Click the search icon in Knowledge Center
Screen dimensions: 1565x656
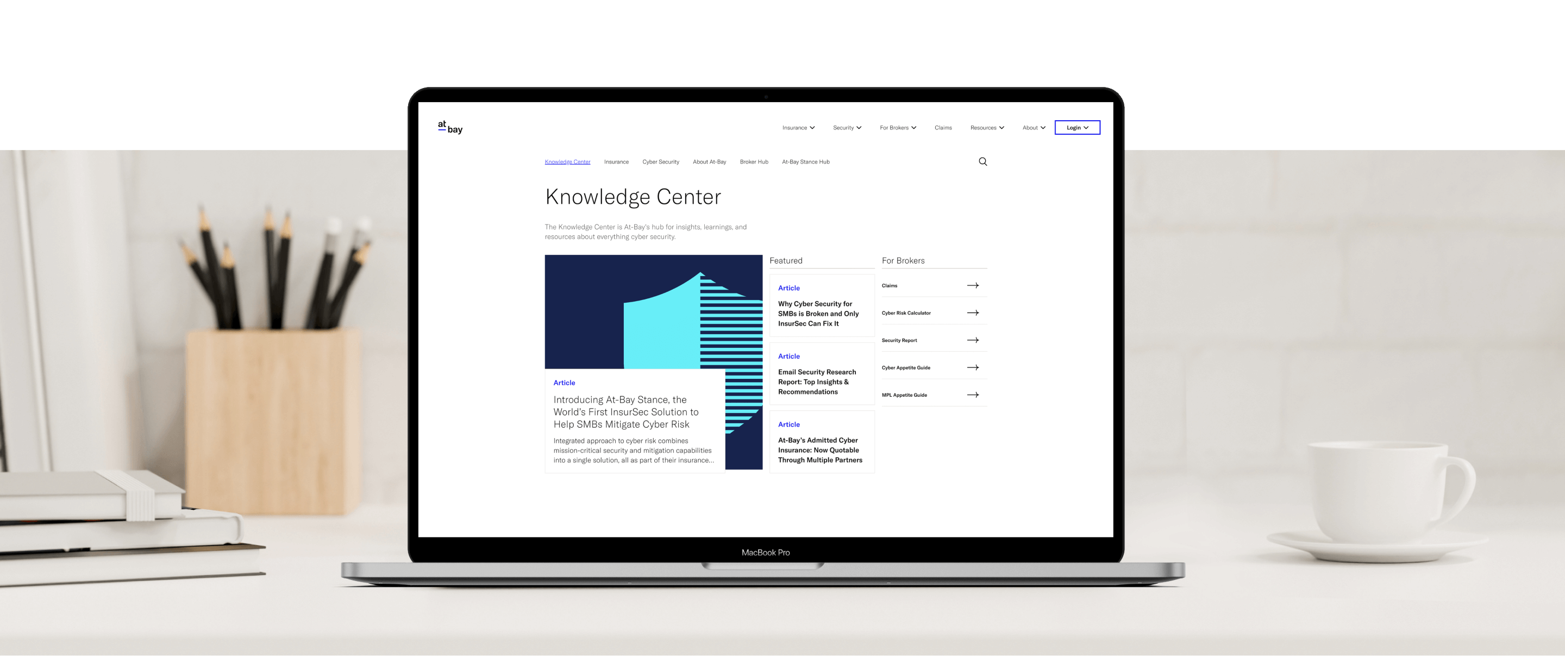(982, 162)
